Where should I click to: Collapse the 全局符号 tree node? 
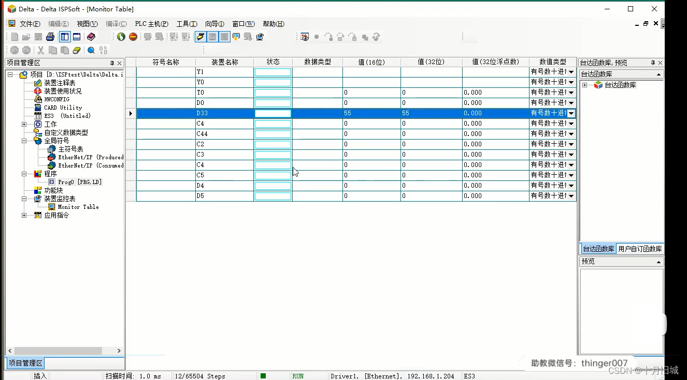24,141
